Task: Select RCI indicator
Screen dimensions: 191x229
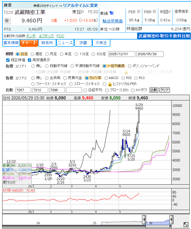Action: pyautogui.click(x=136, y=78)
